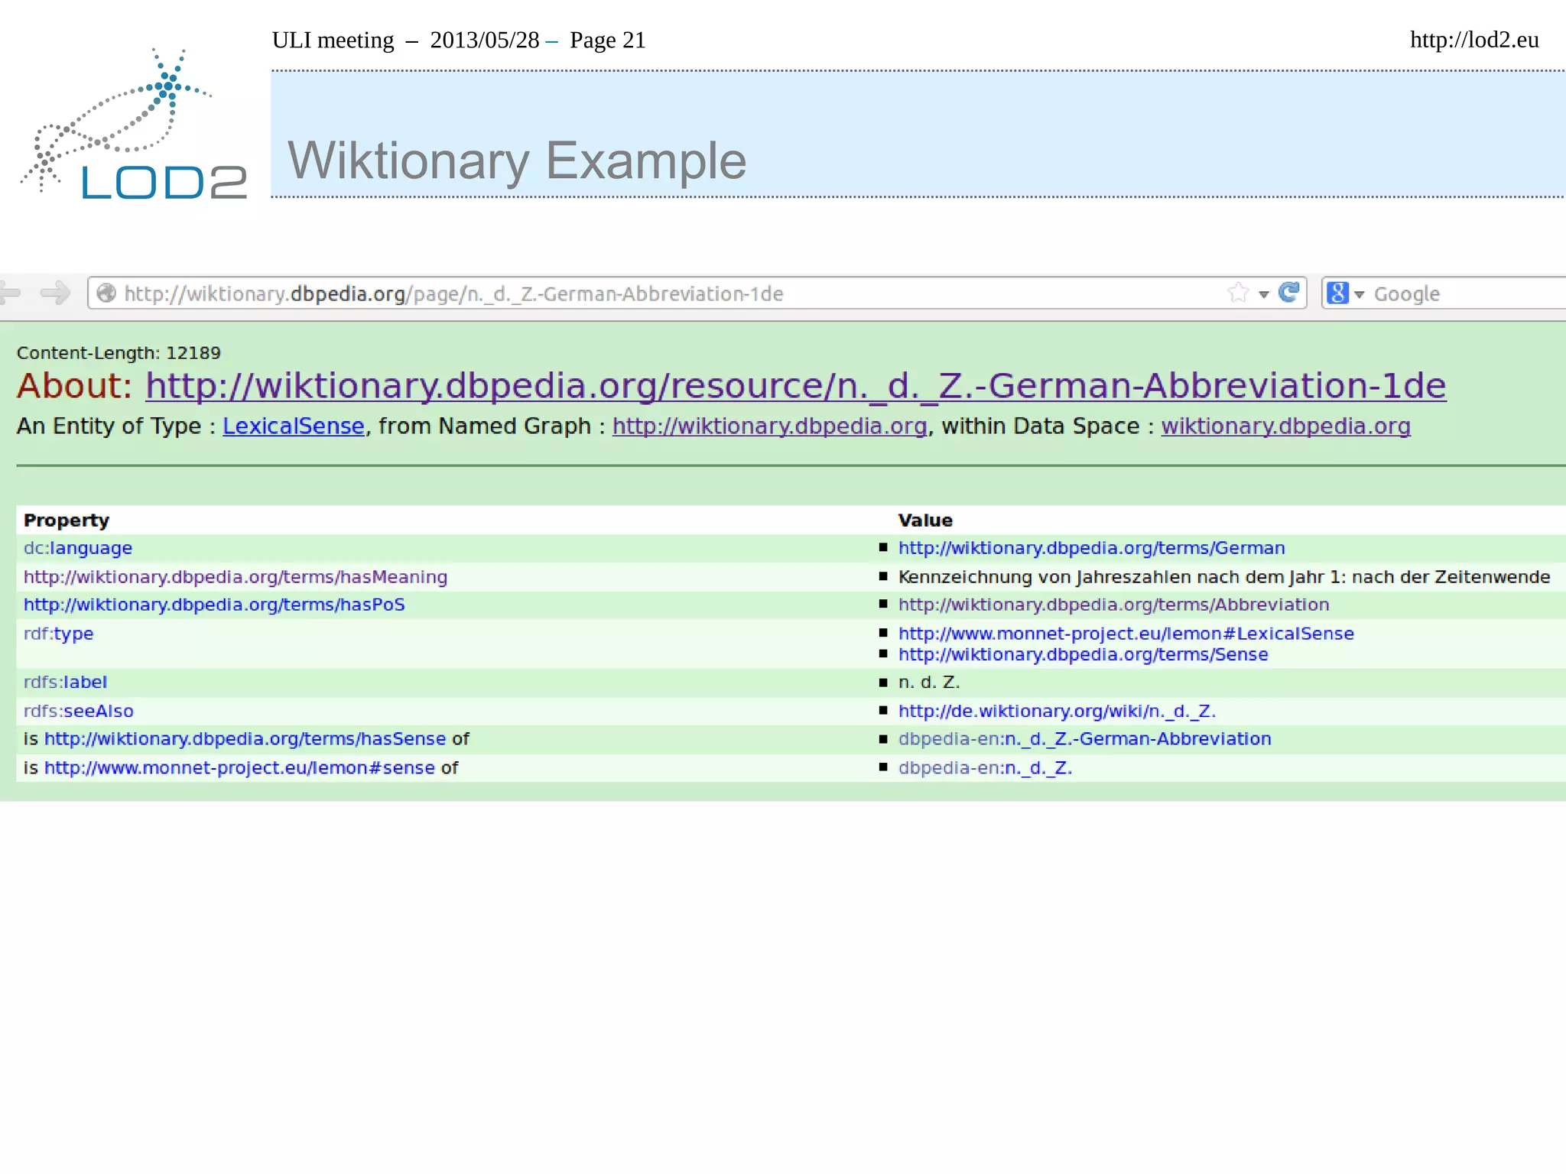Click the bookmark star icon

(1238, 293)
